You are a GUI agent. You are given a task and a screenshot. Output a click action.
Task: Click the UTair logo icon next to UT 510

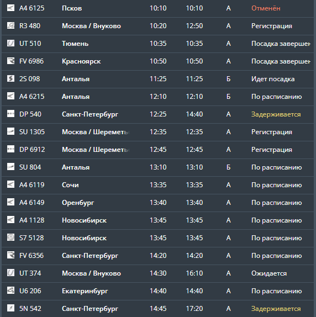(x=10, y=43)
